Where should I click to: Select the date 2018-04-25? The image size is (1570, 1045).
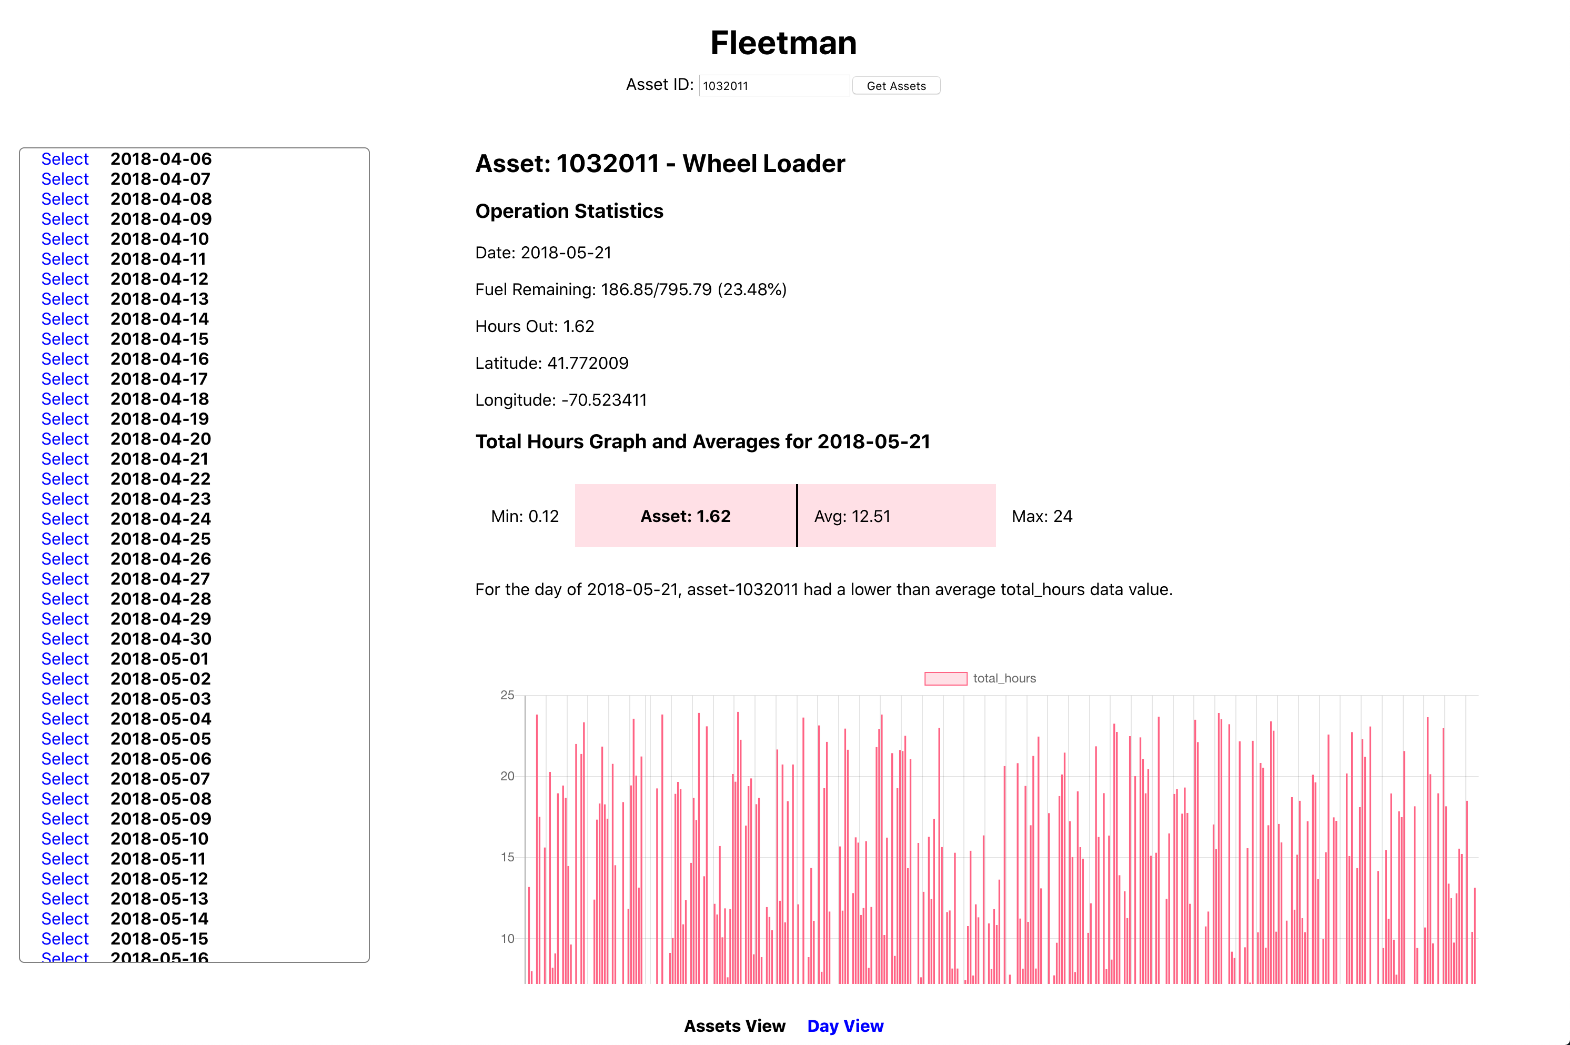[65, 538]
